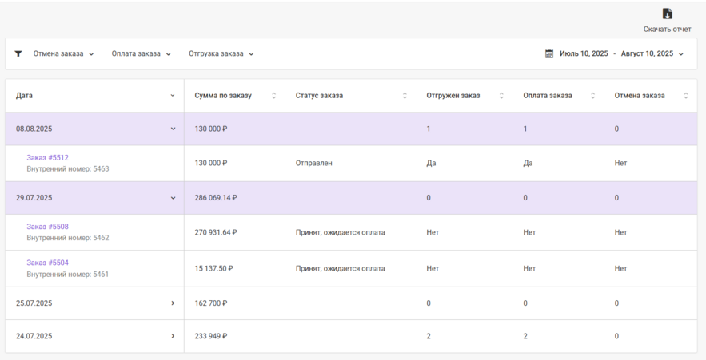Open the Отмена заказа filter dropdown
Viewport: 706px width, 360px height.
(63, 54)
